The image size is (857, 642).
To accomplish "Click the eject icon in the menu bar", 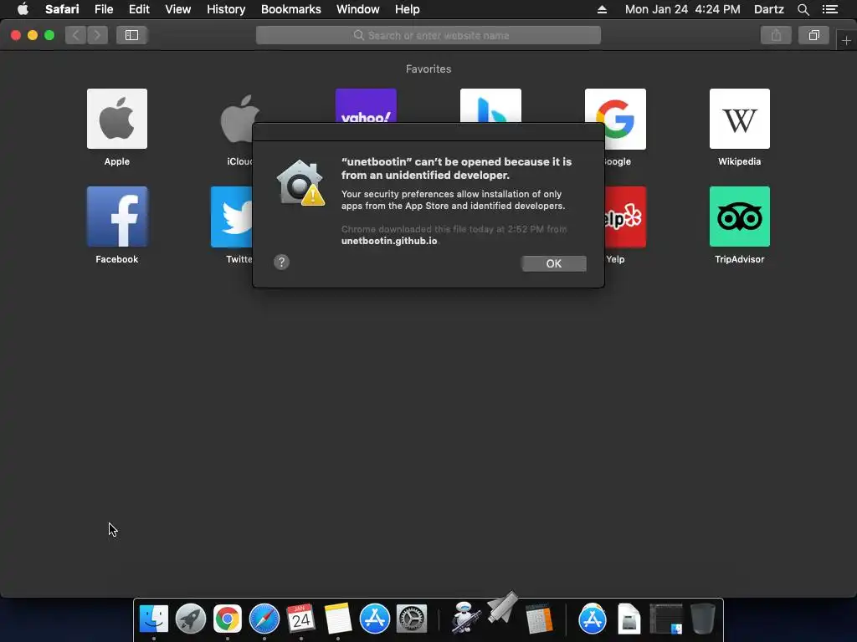I will click(x=602, y=9).
